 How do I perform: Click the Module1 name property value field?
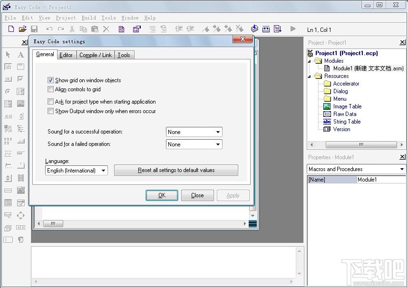coord(381,180)
